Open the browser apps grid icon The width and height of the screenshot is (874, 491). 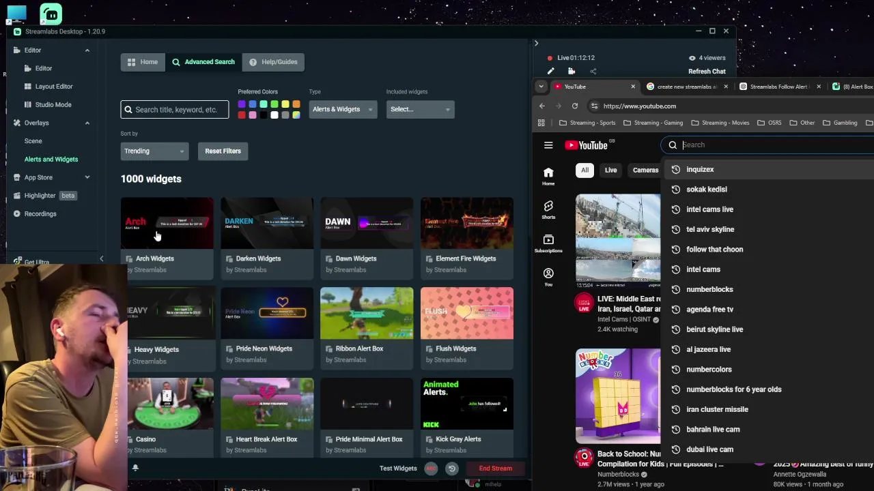tap(541, 123)
